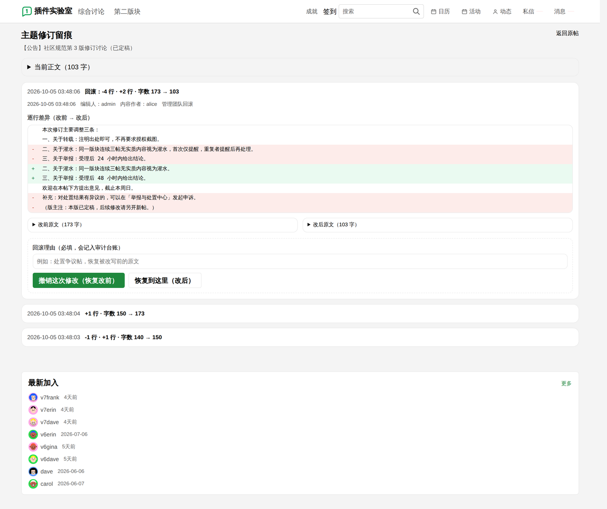
Task: Open v7frank's profile link
Action: tap(50, 398)
